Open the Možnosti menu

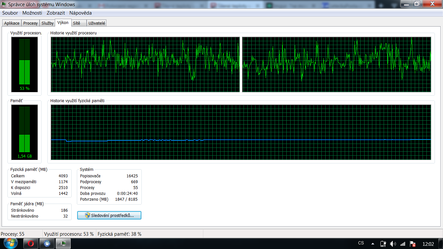(x=32, y=13)
